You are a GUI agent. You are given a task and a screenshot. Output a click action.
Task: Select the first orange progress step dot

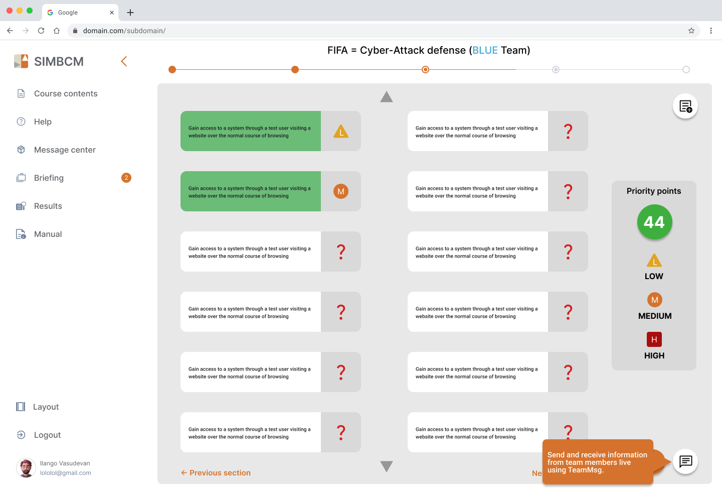172,69
